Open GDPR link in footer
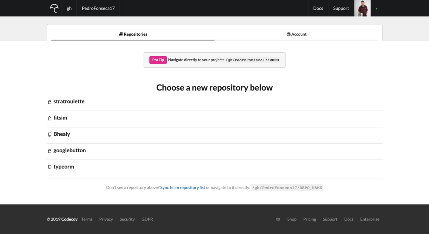 (x=147, y=219)
